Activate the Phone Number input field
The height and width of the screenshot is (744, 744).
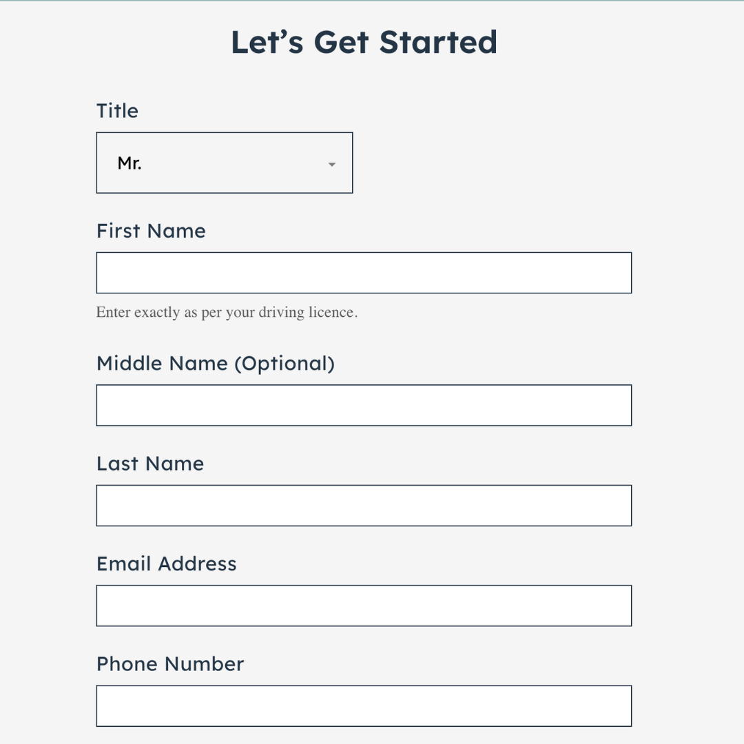364,705
